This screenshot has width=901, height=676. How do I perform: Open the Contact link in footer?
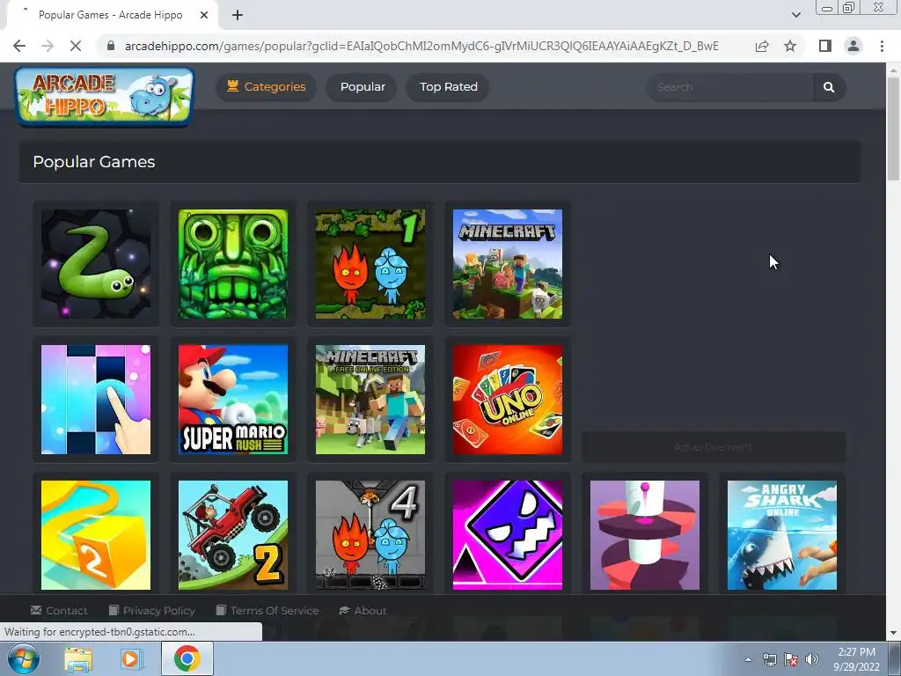59,611
